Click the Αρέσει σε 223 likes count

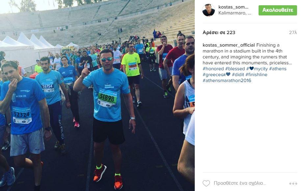tap(219, 33)
